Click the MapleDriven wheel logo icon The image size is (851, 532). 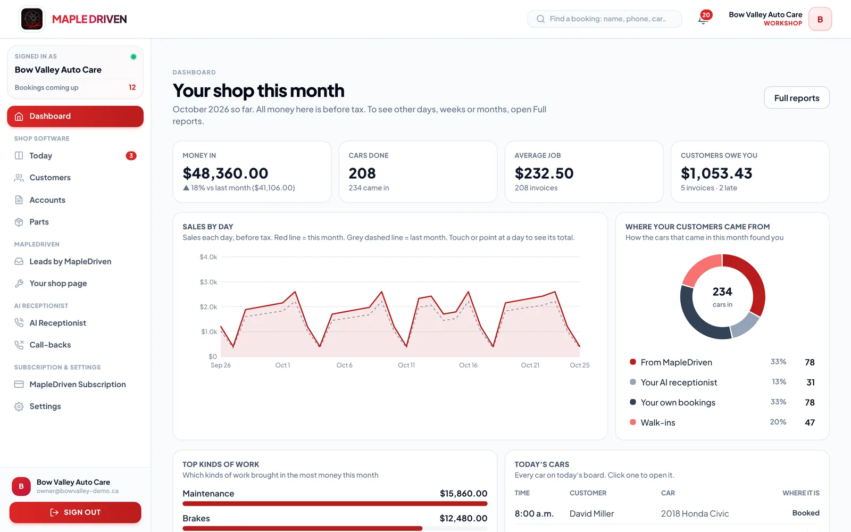click(x=32, y=19)
